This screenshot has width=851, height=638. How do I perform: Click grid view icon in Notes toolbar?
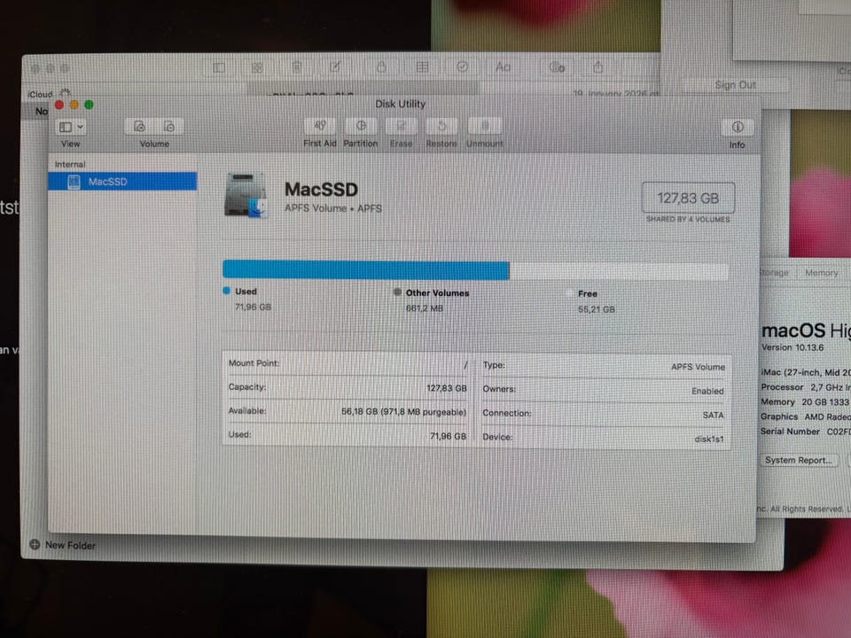click(x=257, y=67)
